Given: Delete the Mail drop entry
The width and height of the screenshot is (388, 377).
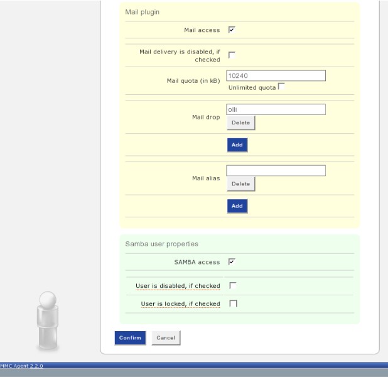Looking at the screenshot, I should (240, 123).
